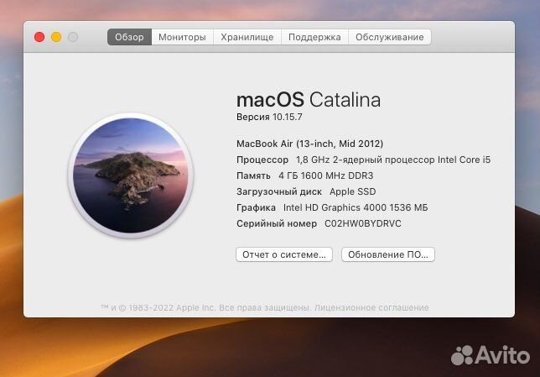This screenshot has width=540, height=377.
Task: Select the Хранилище tab
Action: click(247, 37)
